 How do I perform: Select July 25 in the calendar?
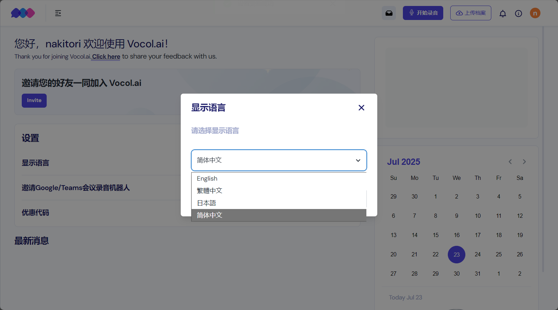tap(499, 254)
